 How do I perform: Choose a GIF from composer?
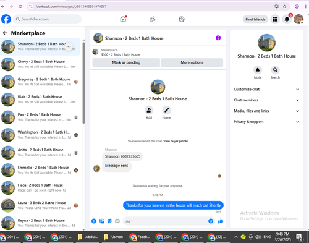(117, 221)
